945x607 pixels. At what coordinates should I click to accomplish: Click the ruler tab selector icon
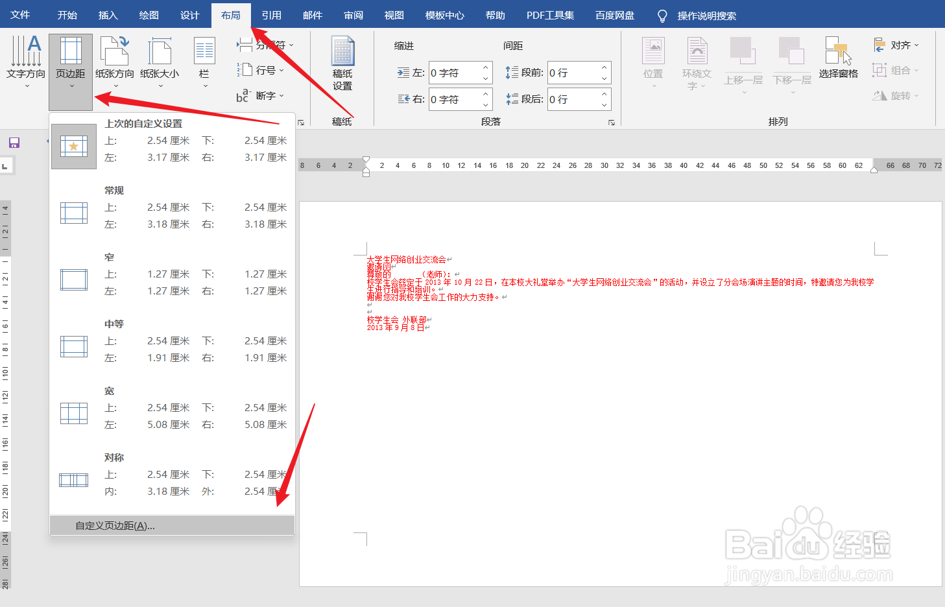[6, 166]
